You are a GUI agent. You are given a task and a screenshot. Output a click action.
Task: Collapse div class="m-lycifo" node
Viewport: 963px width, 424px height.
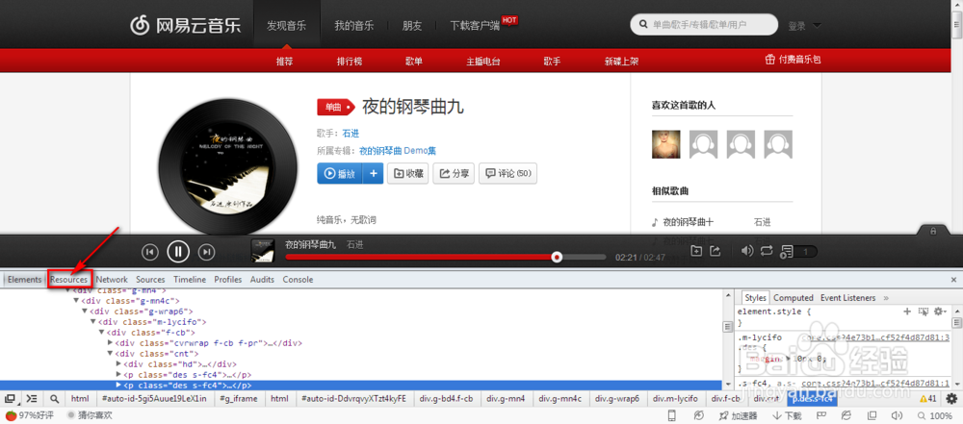pyautogui.click(x=93, y=321)
